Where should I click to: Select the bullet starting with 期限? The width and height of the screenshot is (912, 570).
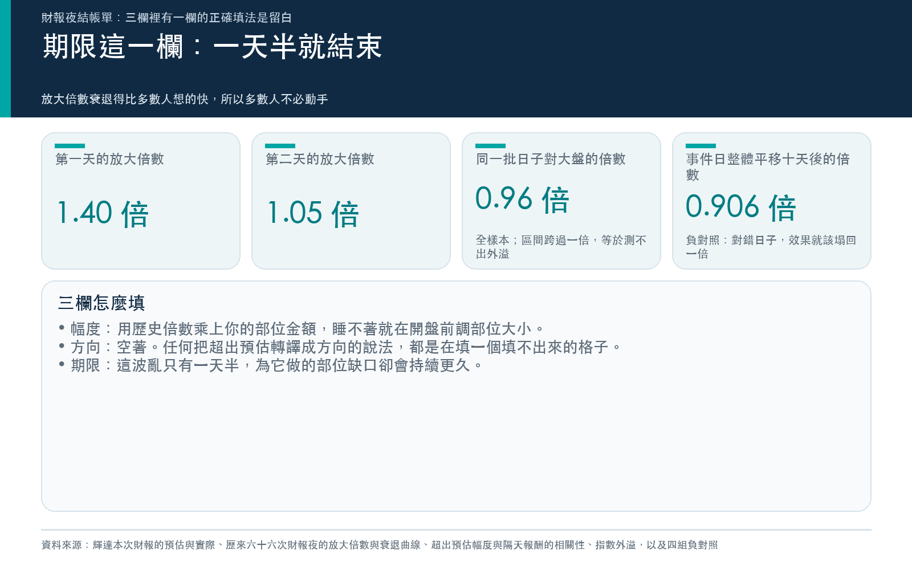[271, 365]
